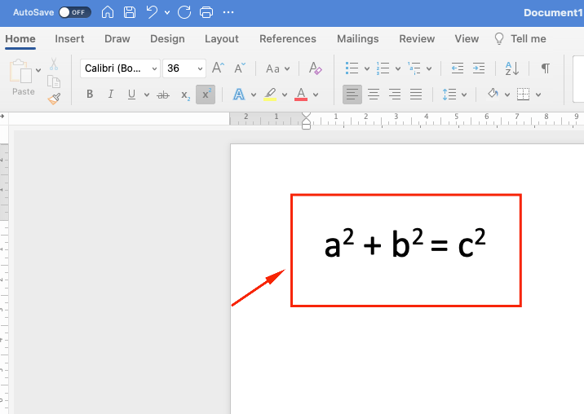Click the Paste button

(x=23, y=77)
